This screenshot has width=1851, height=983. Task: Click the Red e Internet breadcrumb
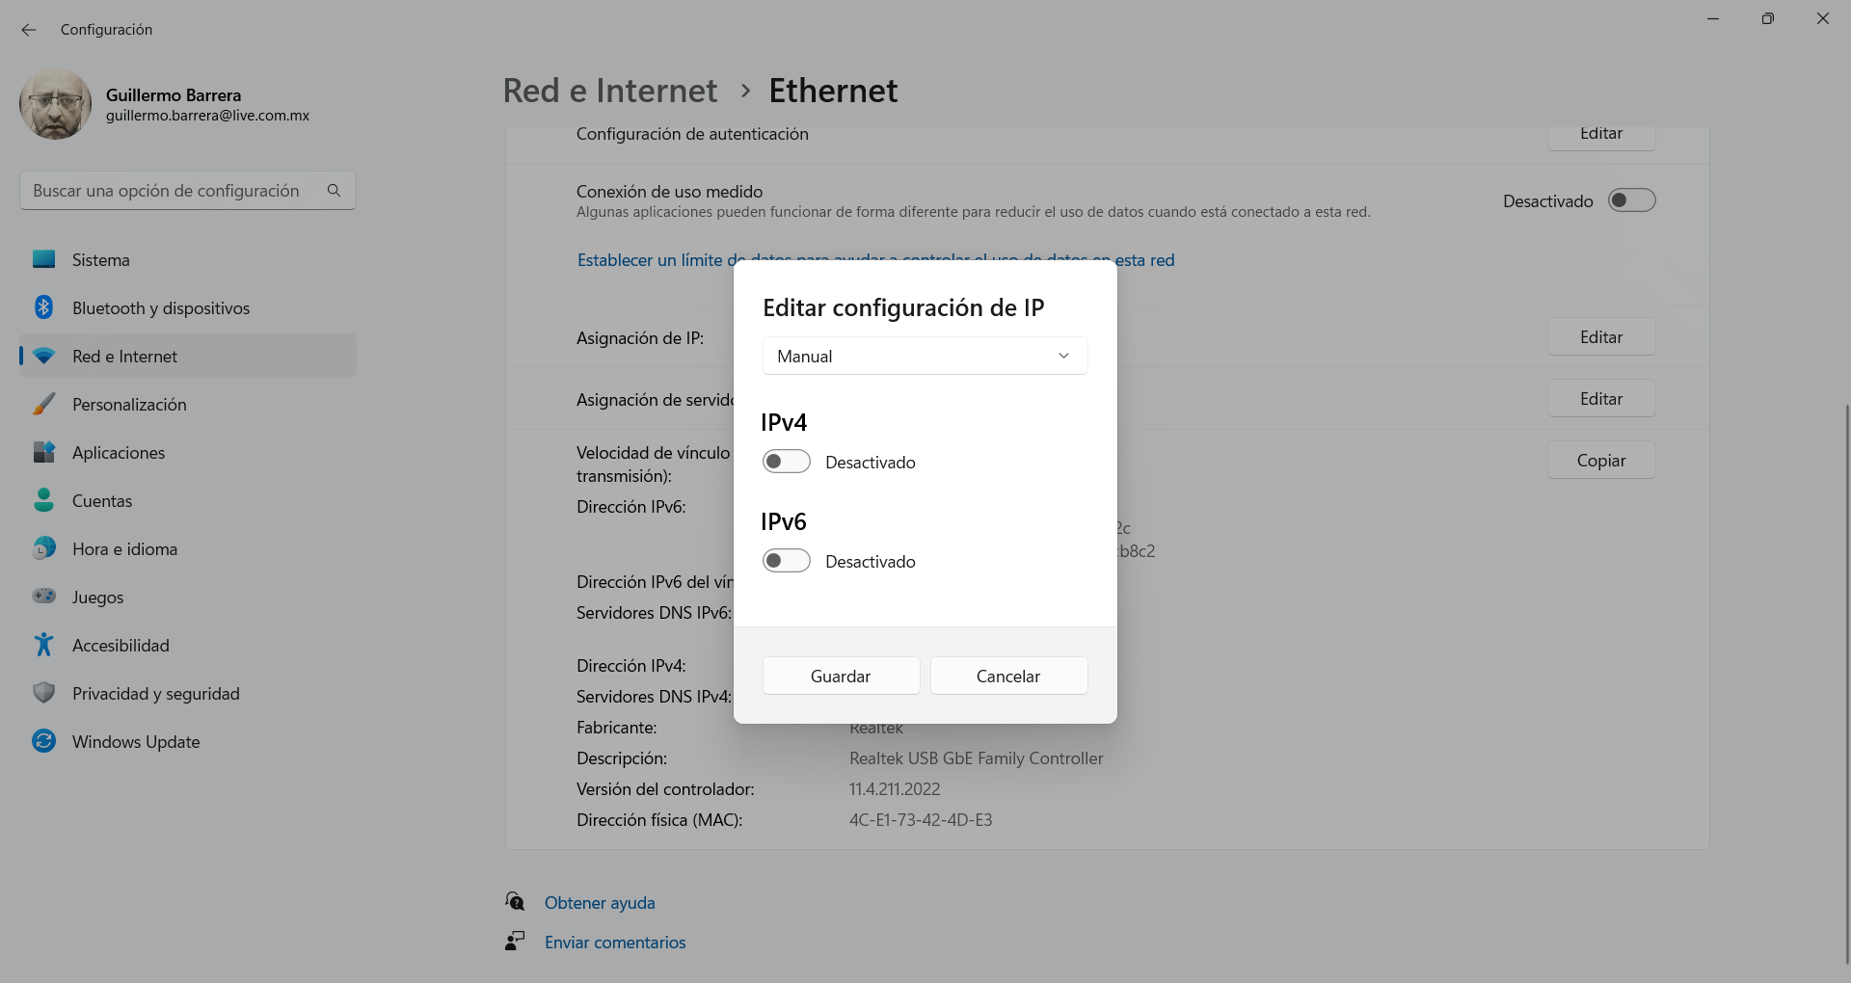[610, 91]
